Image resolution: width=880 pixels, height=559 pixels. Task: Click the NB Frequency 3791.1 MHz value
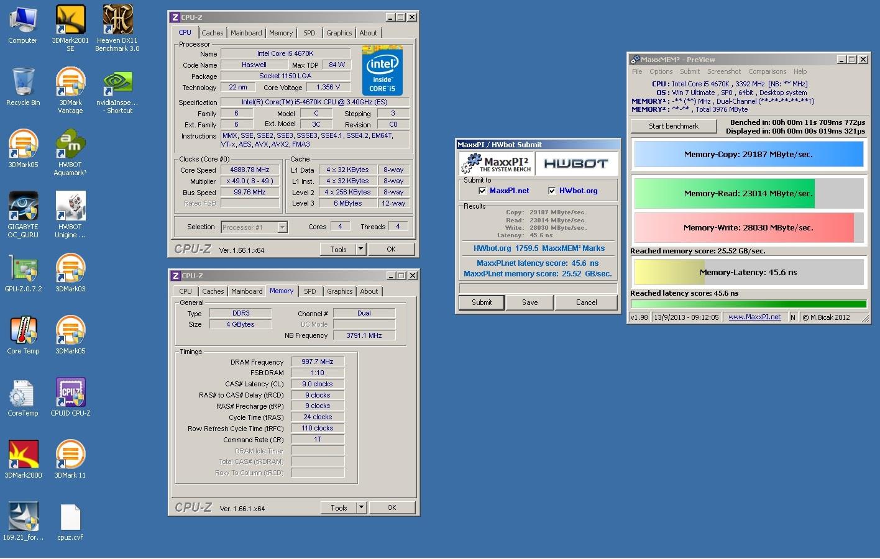pyautogui.click(x=364, y=335)
